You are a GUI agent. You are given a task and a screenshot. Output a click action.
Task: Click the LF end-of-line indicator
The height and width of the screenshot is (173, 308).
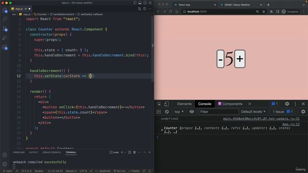pyautogui.click(x=91, y=171)
